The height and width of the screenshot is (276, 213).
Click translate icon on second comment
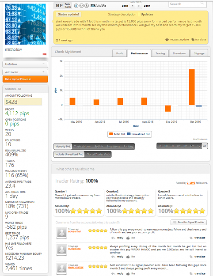tap(191, 257)
